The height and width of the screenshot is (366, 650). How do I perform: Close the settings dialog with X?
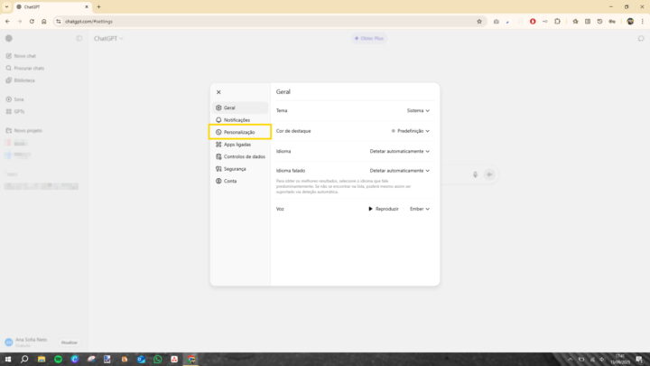[218, 92]
